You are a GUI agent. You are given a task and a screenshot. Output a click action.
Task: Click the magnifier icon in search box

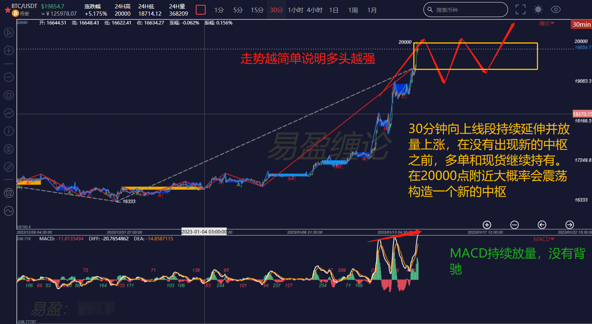tap(430, 10)
